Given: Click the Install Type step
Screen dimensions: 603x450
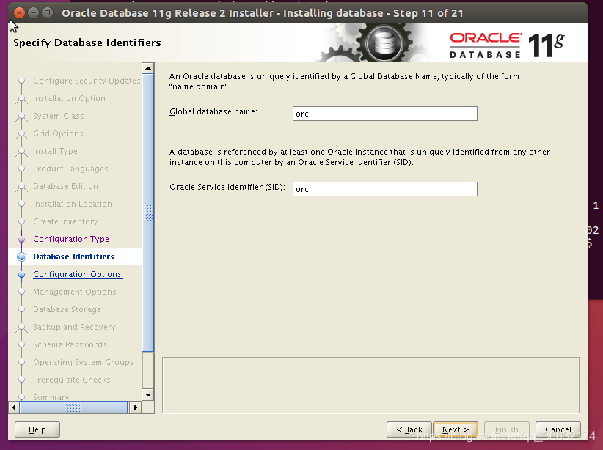Looking at the screenshot, I should [x=55, y=151].
